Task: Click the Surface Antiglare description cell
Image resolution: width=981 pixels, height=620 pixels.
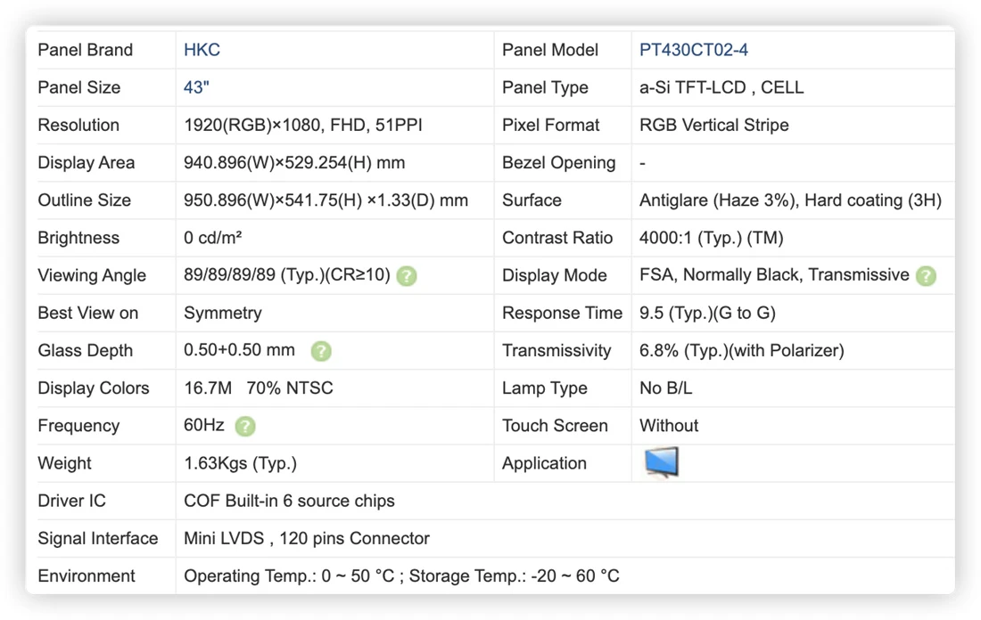Action: 790,200
